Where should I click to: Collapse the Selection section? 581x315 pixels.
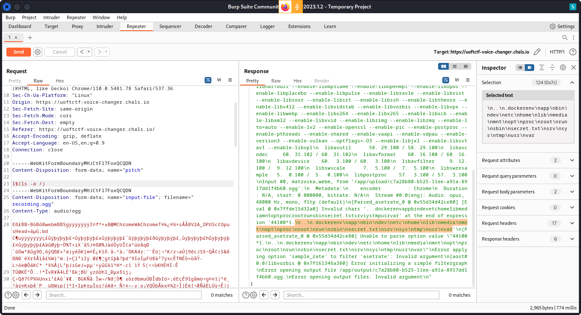[572, 82]
